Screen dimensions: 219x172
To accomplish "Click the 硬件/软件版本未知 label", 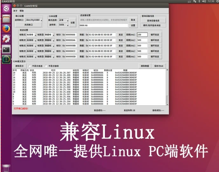I will [152, 25].
